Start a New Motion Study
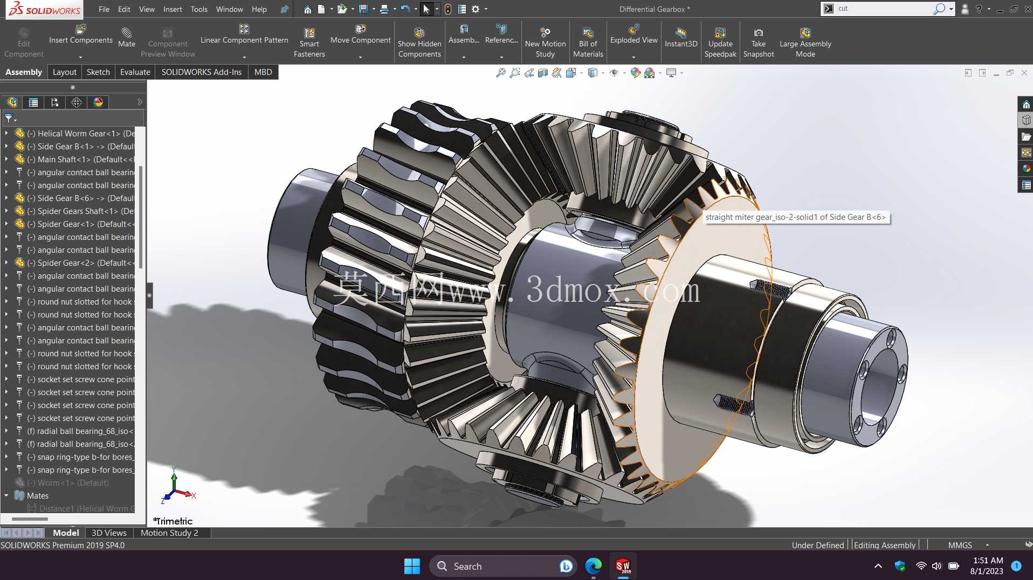The height and width of the screenshot is (580, 1033). [x=545, y=43]
